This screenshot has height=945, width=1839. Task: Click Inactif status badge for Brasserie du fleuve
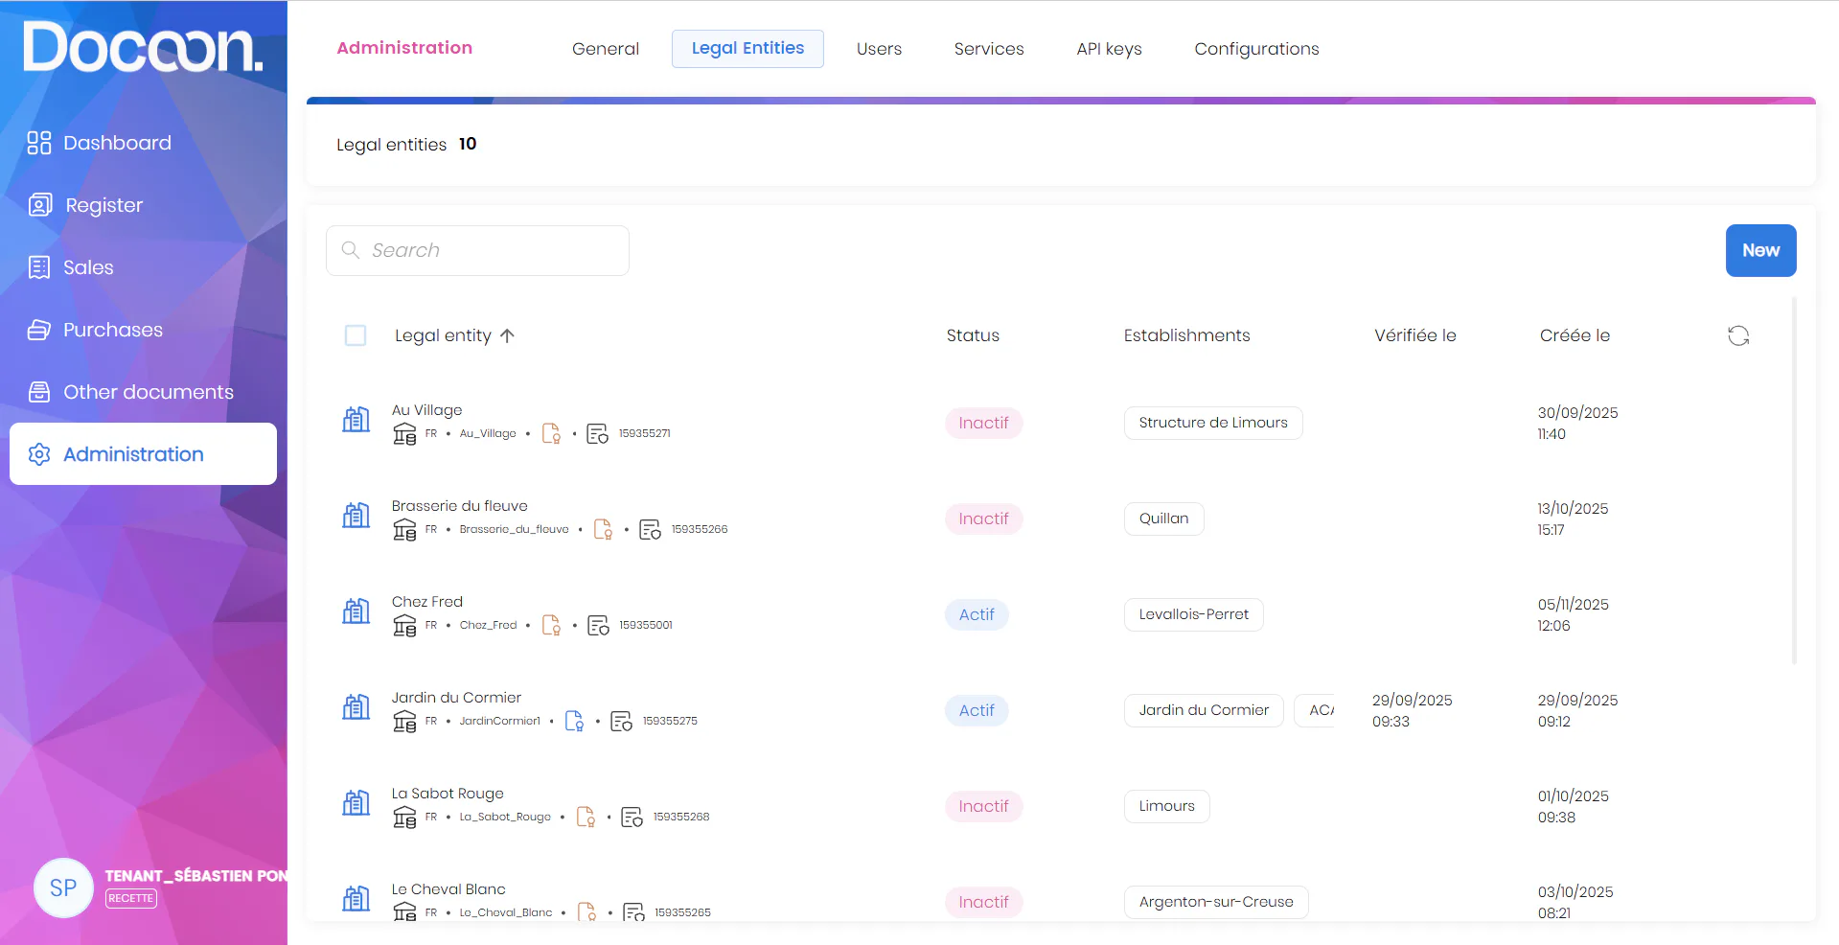pos(984,519)
